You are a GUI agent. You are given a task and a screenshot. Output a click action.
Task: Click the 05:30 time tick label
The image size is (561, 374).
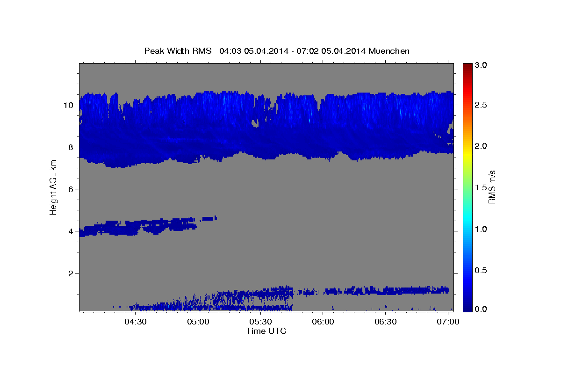pyautogui.click(x=261, y=322)
